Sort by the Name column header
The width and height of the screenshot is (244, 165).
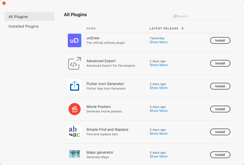pyautogui.click(x=91, y=29)
